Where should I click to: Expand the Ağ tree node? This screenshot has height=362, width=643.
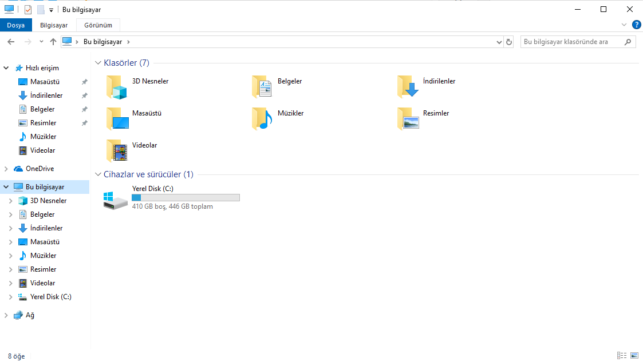(6, 315)
